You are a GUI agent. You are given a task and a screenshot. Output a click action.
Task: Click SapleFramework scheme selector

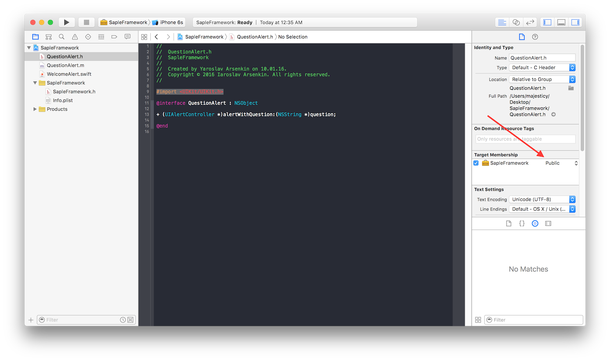click(x=124, y=22)
